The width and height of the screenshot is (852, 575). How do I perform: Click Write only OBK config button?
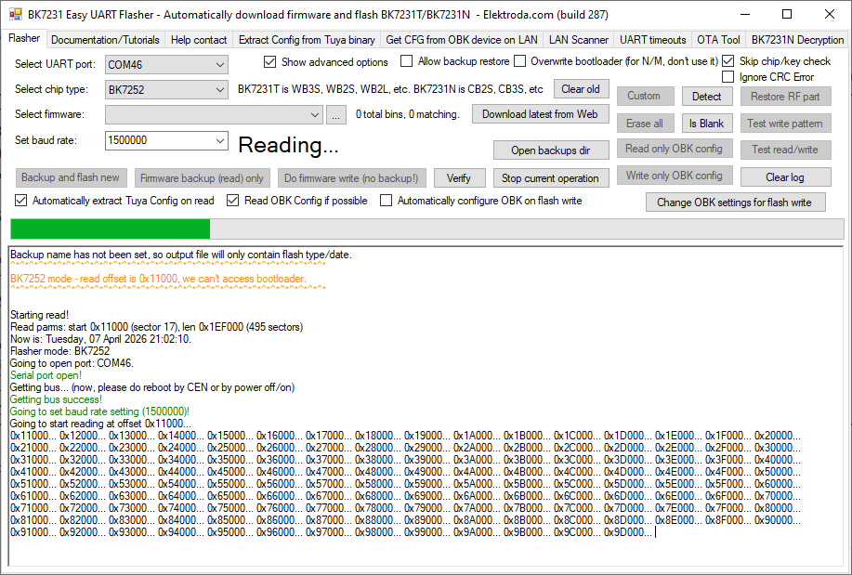click(x=675, y=176)
